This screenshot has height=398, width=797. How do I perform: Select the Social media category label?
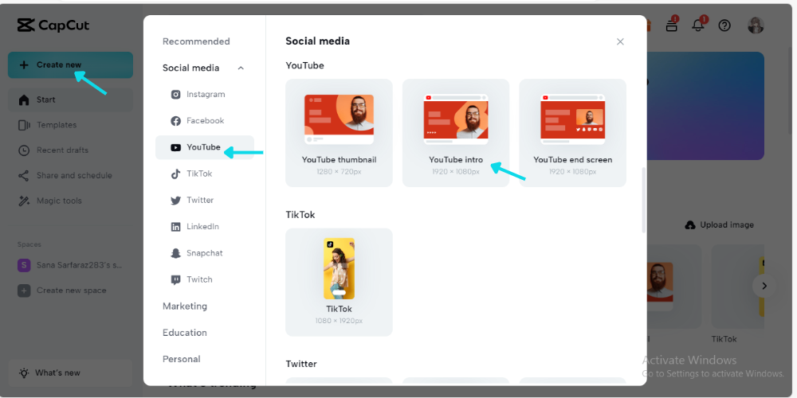tap(191, 68)
